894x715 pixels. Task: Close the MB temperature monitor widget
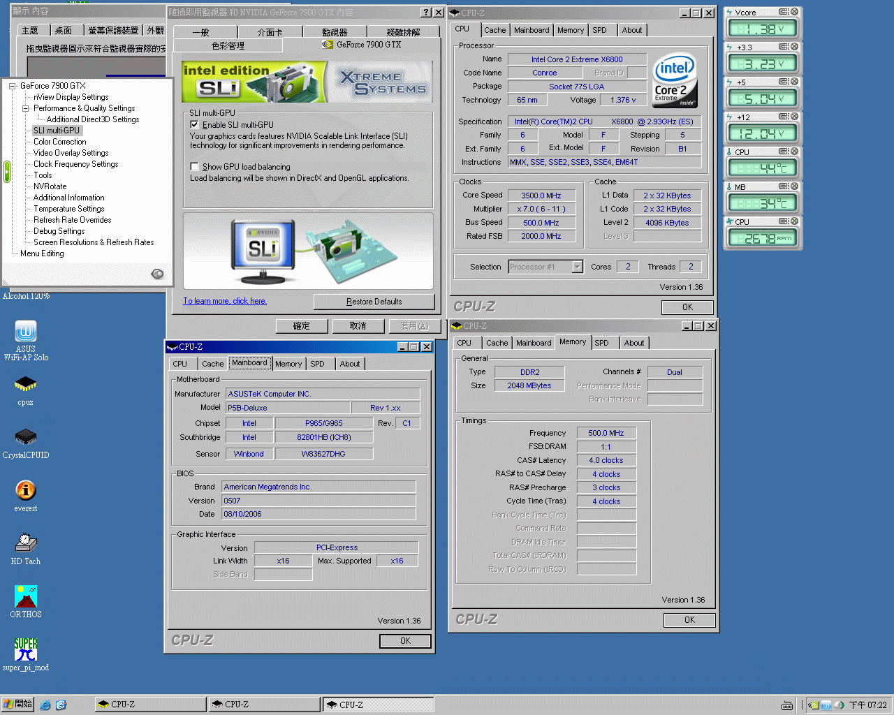[794, 186]
